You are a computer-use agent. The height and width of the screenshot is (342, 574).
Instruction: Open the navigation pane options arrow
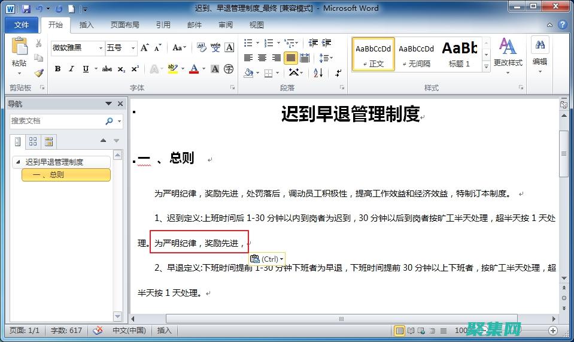[x=108, y=104]
